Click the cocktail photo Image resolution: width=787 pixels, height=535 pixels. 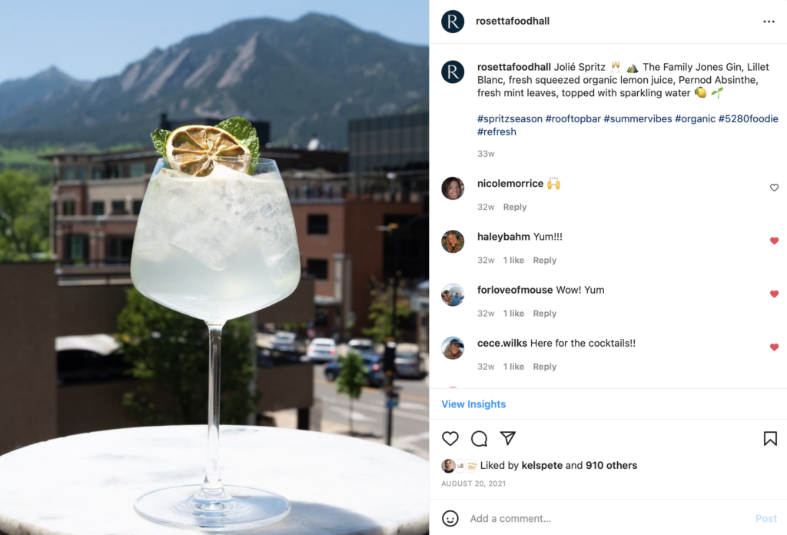point(214,267)
